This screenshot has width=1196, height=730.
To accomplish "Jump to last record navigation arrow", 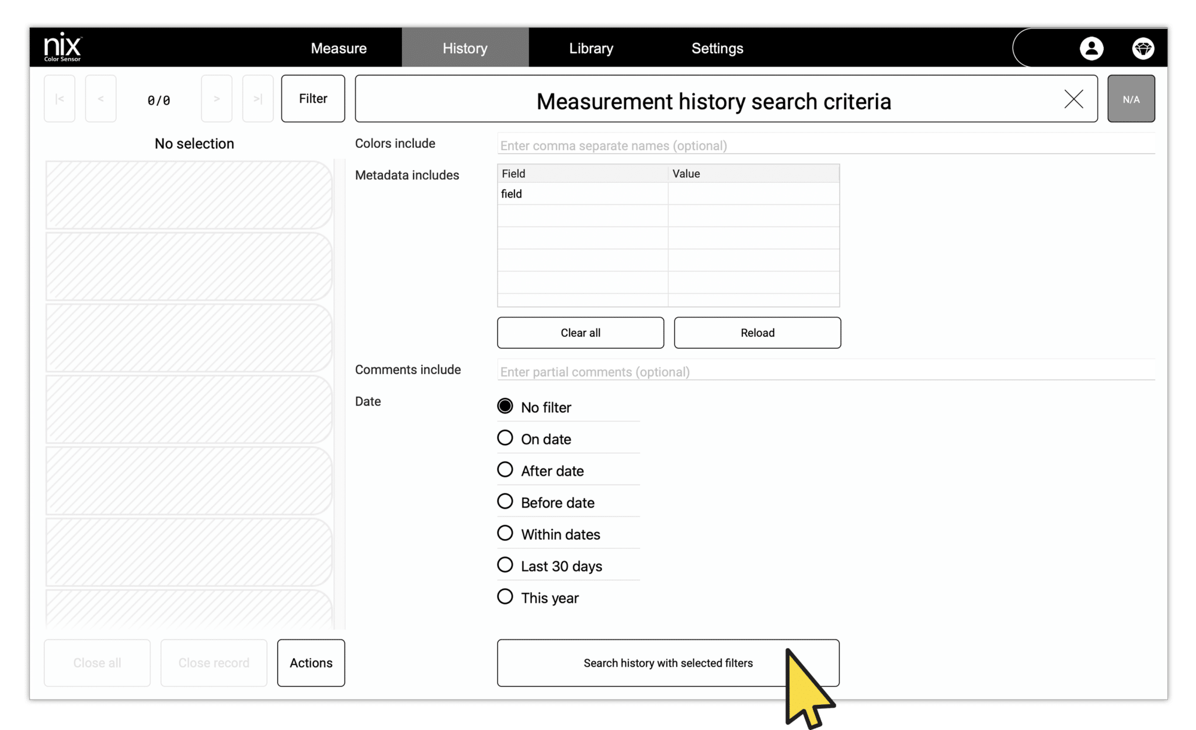I will coord(258,99).
